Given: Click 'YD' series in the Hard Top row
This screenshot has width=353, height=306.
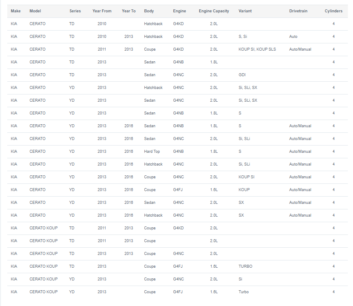Looking at the screenshot, I should click(x=72, y=151).
